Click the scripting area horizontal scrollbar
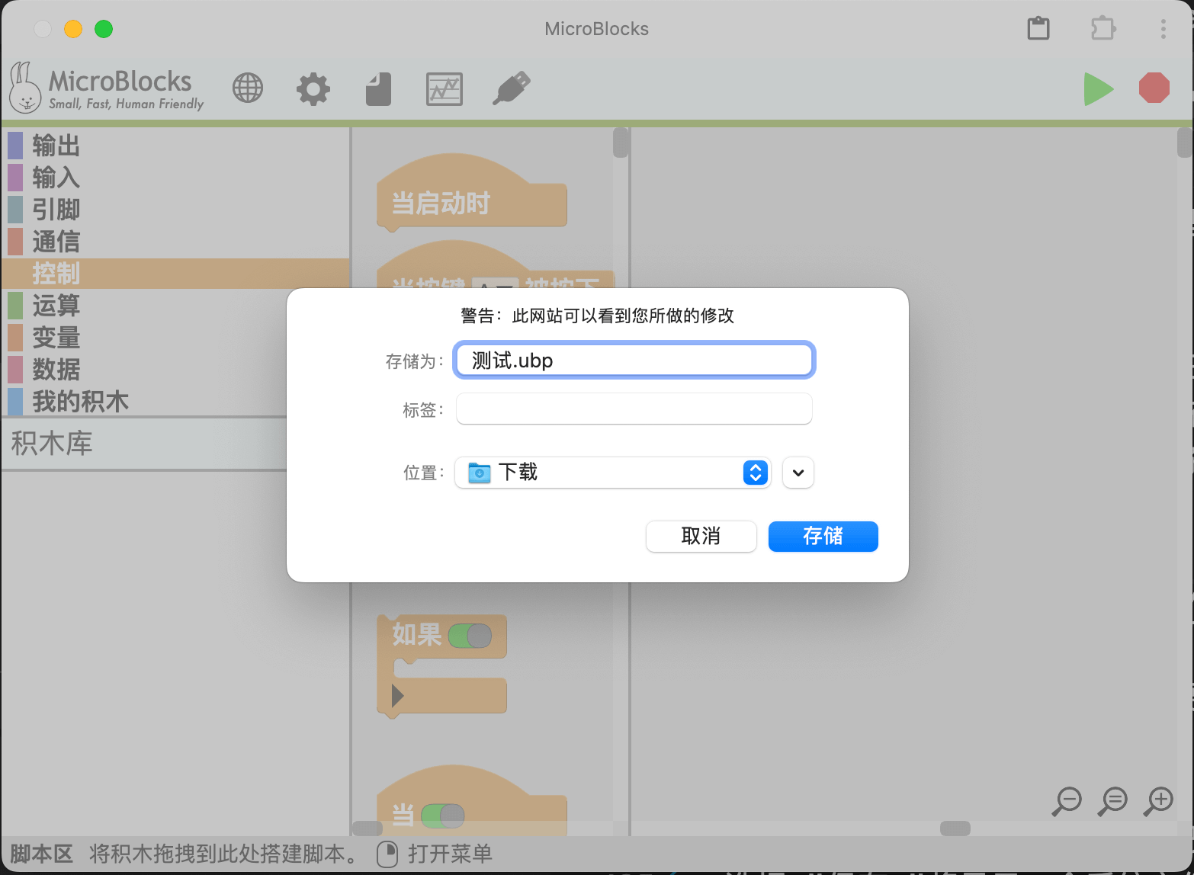Viewport: 1194px width, 875px height. [955, 829]
